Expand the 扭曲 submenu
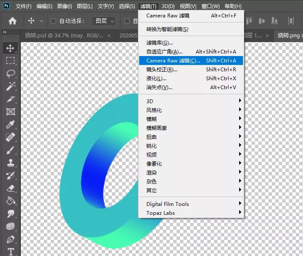Image resolution: width=303 pixels, height=256 pixels. (x=191, y=137)
